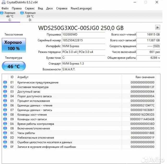The height and width of the screenshot is (164, 167).
Task: Click the transfer mode field PCIe 3.0 x4
Action: [83, 52]
